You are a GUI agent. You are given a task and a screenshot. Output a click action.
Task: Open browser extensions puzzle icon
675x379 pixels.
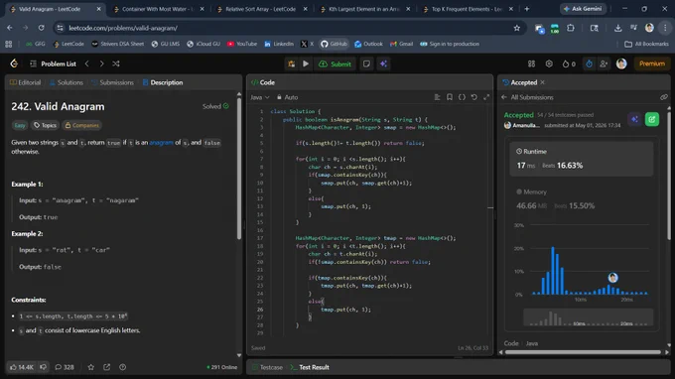571,28
